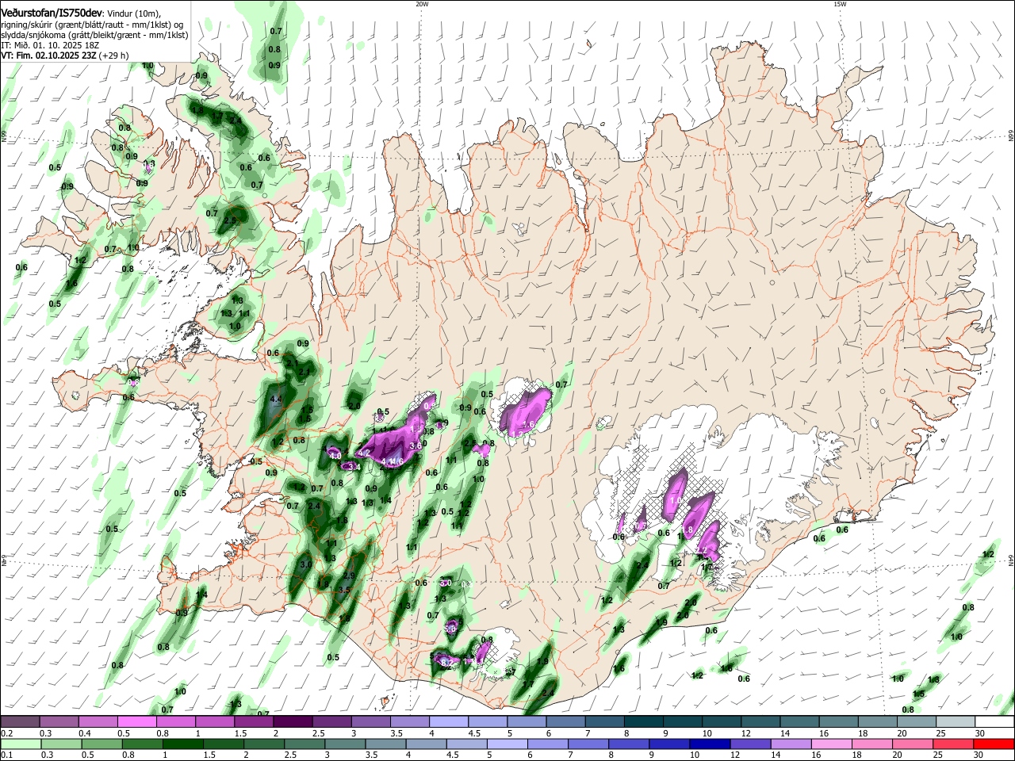Select the palest green rain swatch starting at 0.1

click(x=21, y=744)
